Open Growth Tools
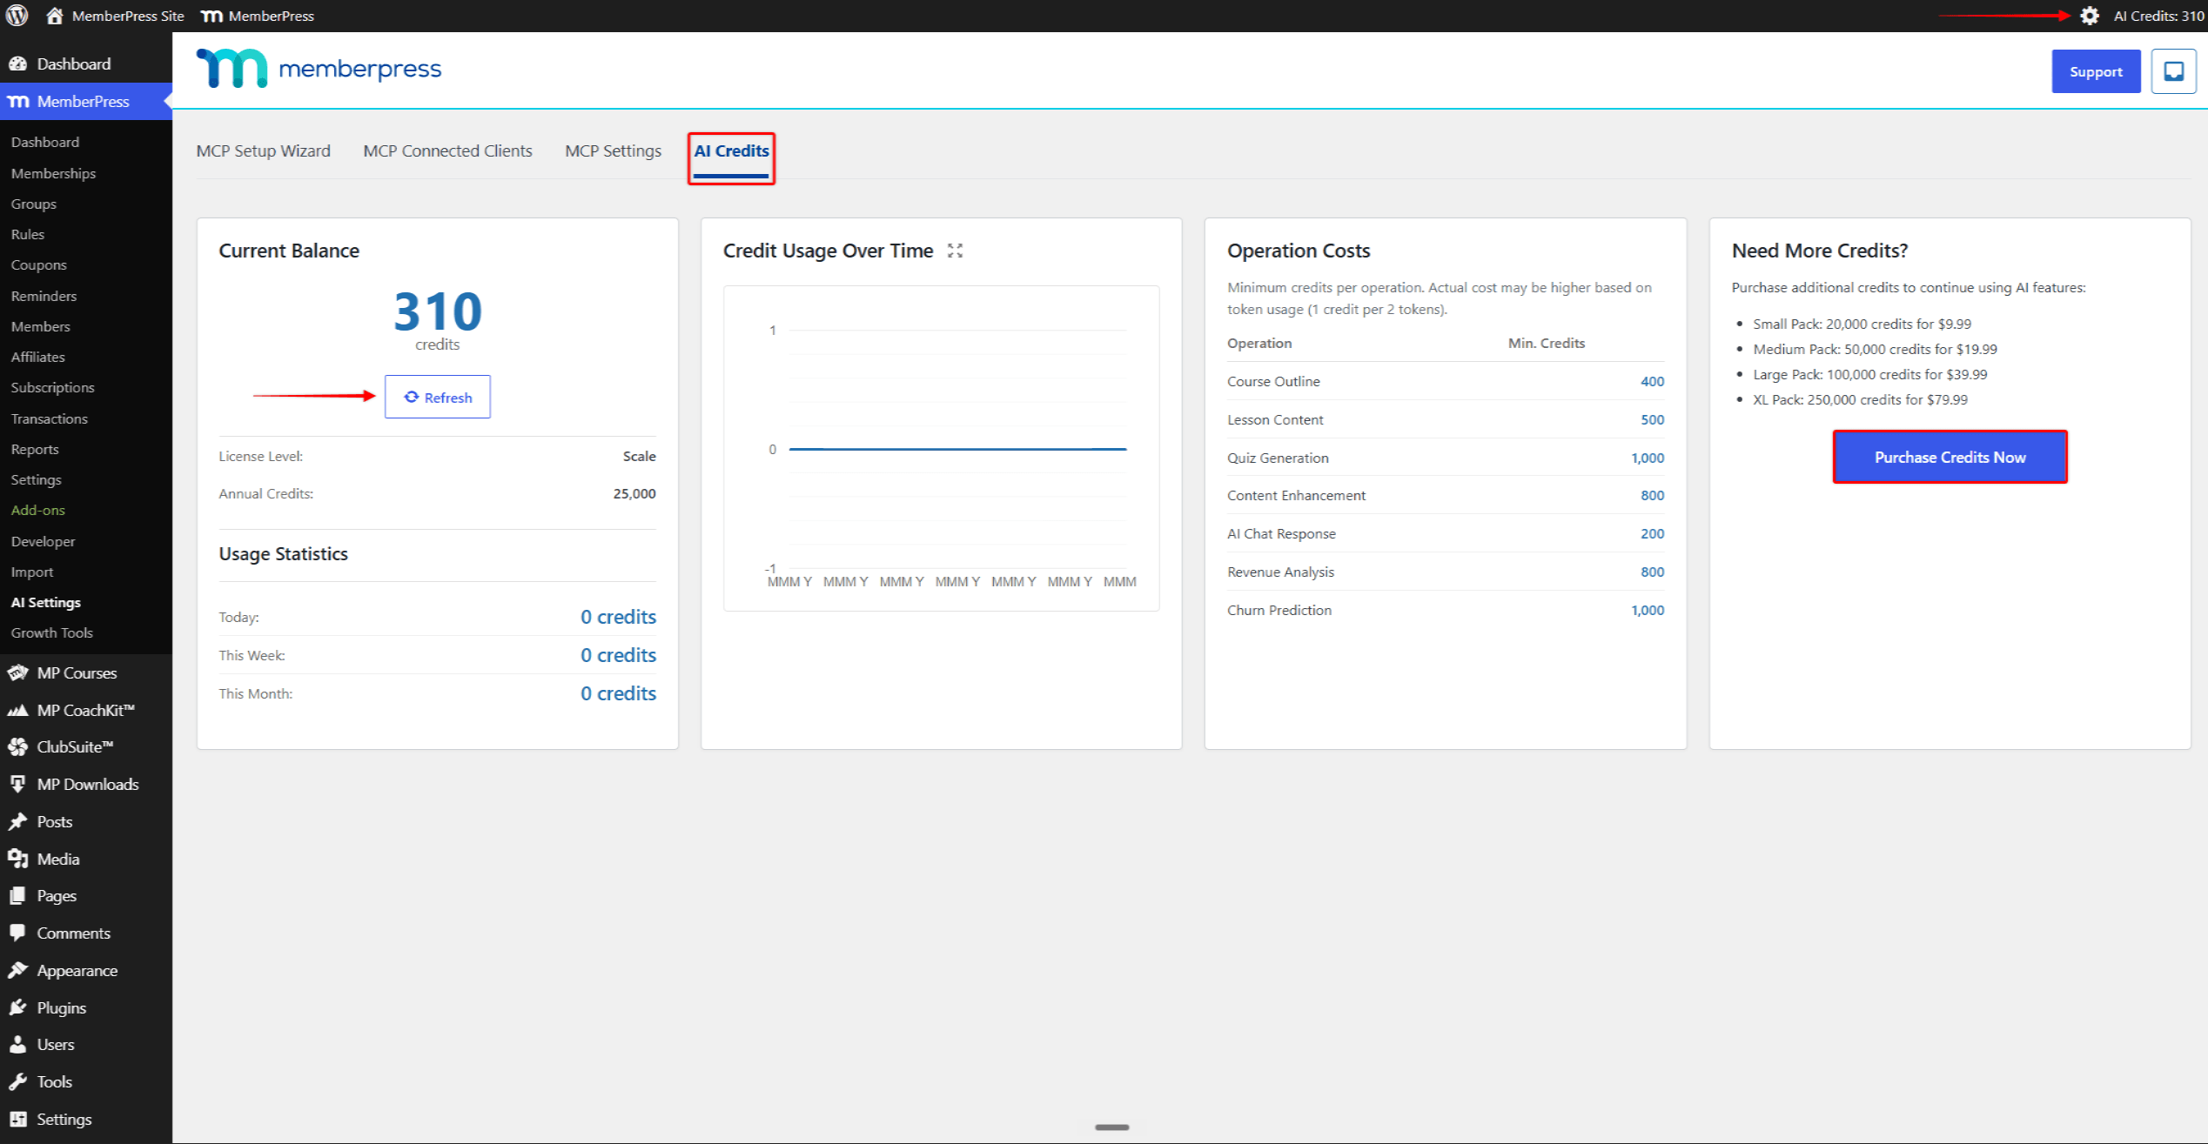This screenshot has width=2208, height=1144. click(x=51, y=632)
